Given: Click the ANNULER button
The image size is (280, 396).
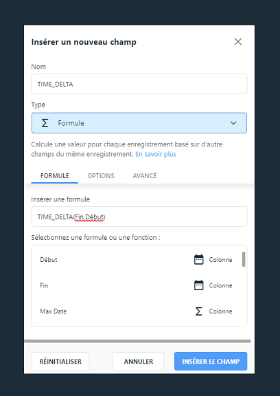Looking at the screenshot, I should pyautogui.click(x=139, y=362).
